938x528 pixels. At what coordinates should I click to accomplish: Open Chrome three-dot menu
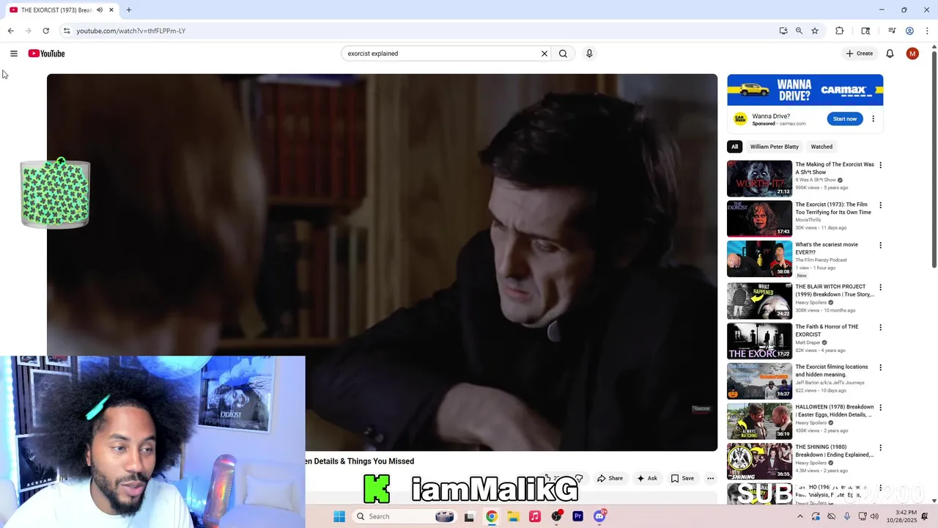click(x=928, y=31)
